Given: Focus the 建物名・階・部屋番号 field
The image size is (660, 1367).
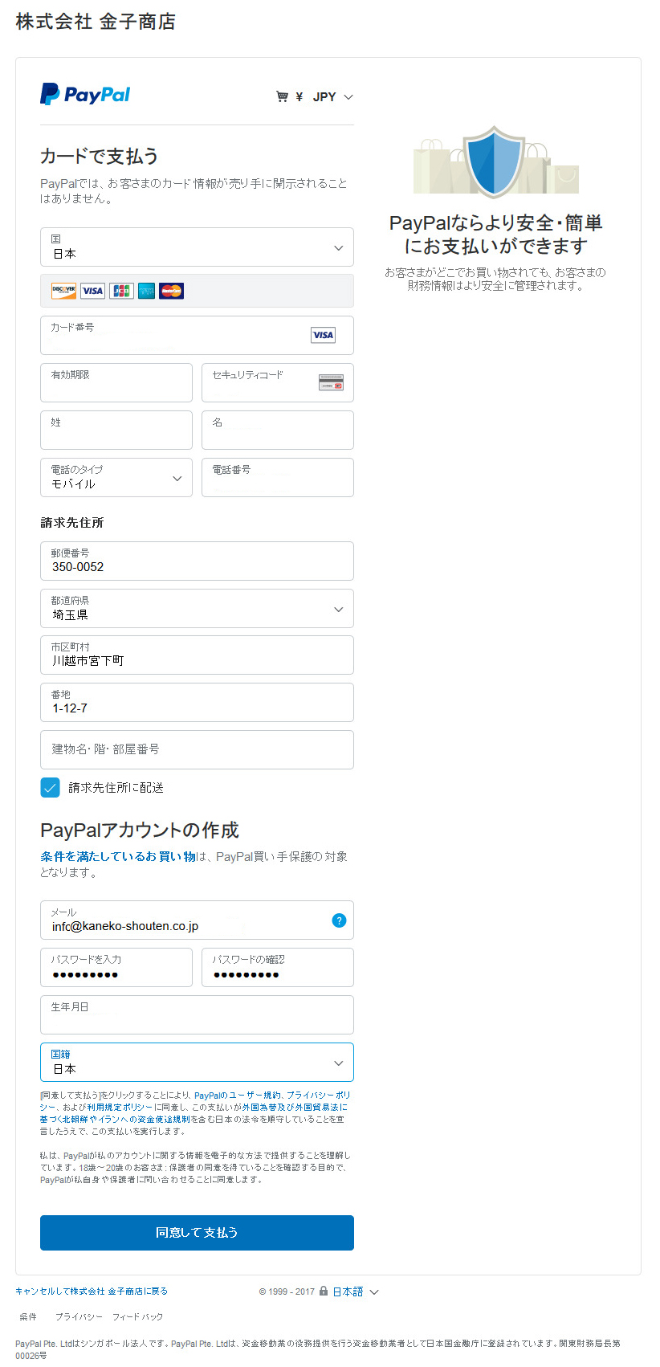Looking at the screenshot, I should coord(197,749).
